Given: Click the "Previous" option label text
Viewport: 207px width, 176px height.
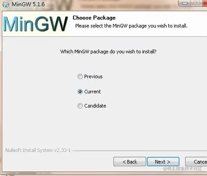Looking at the screenshot, I should [x=93, y=77].
